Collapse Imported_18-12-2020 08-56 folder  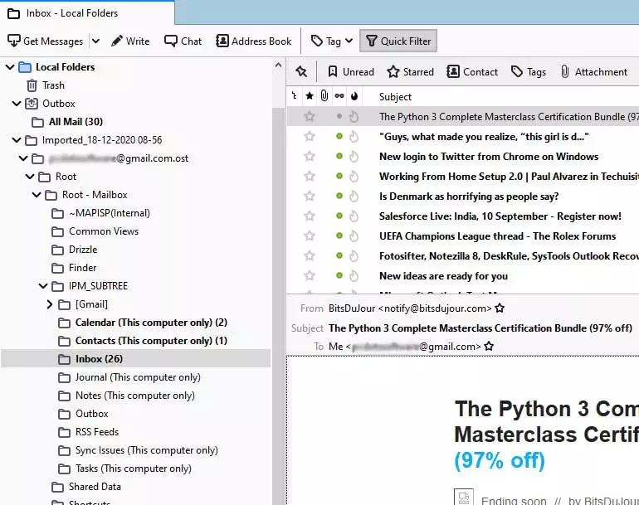[x=17, y=140]
